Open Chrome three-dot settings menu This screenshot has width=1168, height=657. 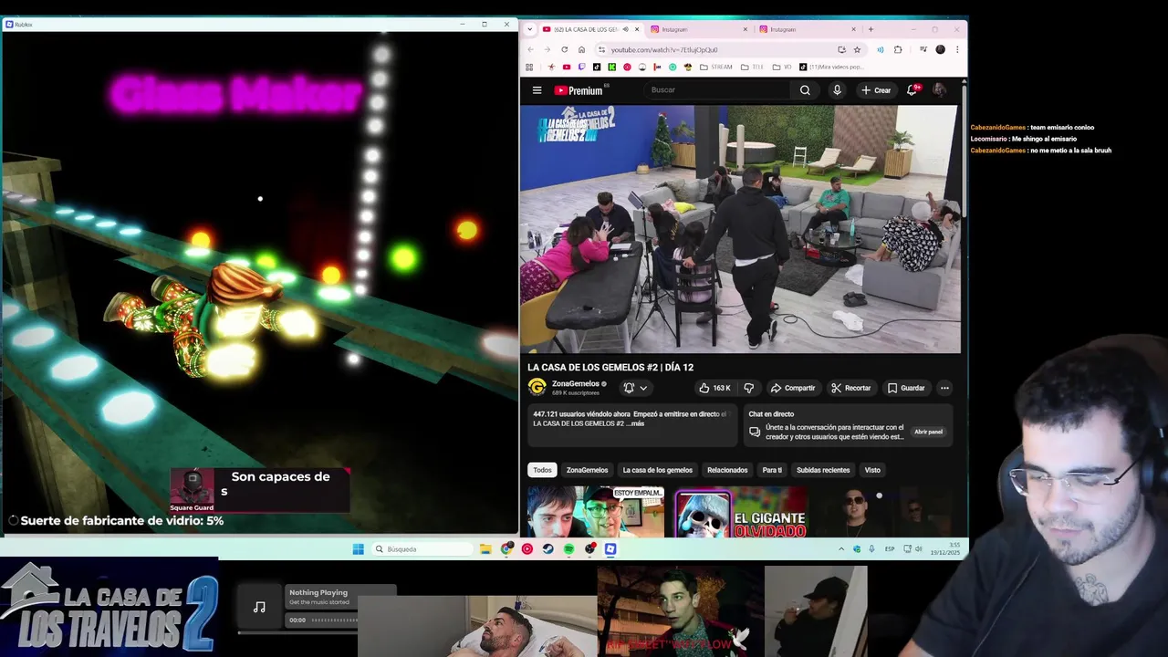coord(957,49)
